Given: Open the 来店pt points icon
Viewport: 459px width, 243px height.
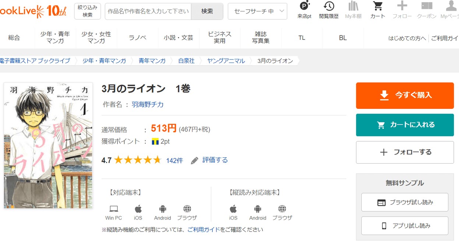Looking at the screenshot, I should click(x=304, y=7).
